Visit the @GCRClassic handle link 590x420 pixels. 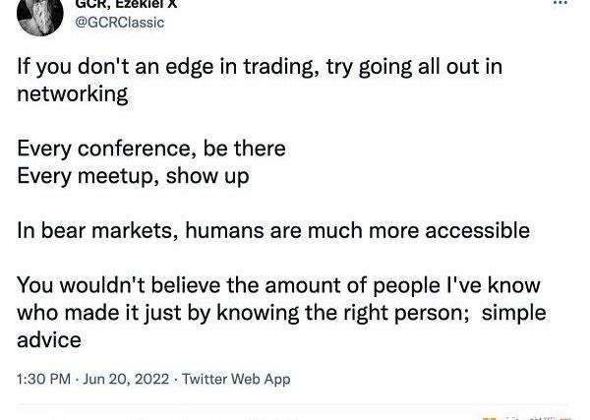120,23
